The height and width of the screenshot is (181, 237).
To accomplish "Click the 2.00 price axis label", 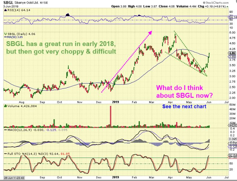I will (x=232, y=98).
